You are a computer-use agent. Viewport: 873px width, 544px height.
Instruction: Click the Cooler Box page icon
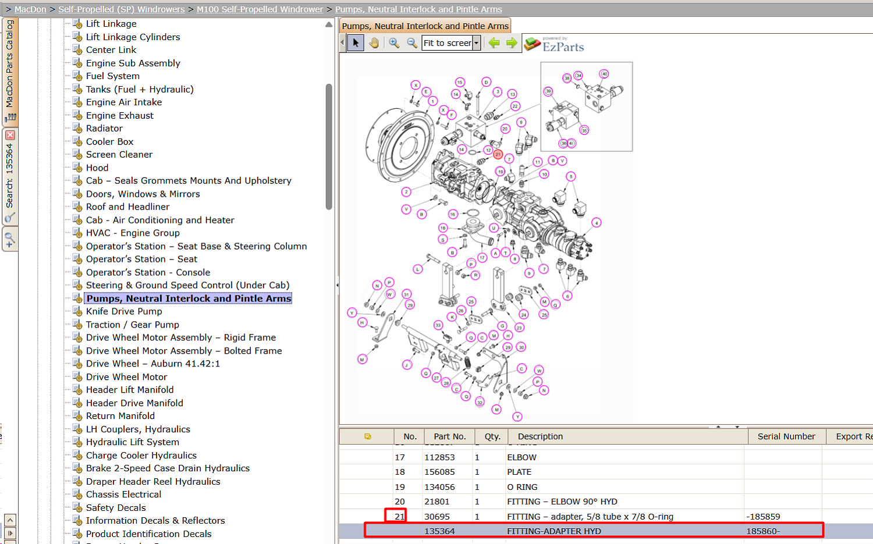[77, 141]
